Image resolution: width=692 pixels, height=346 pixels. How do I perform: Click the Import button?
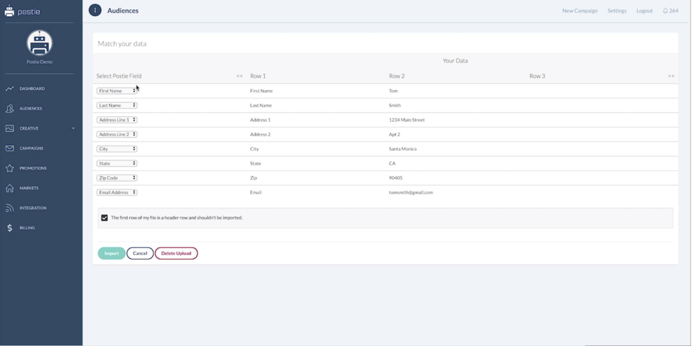(111, 253)
